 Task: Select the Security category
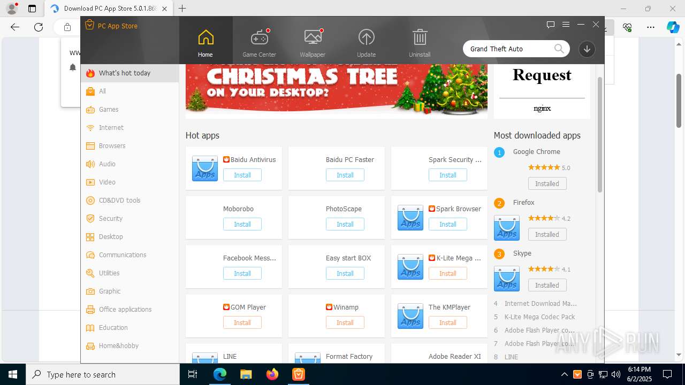tap(130, 219)
